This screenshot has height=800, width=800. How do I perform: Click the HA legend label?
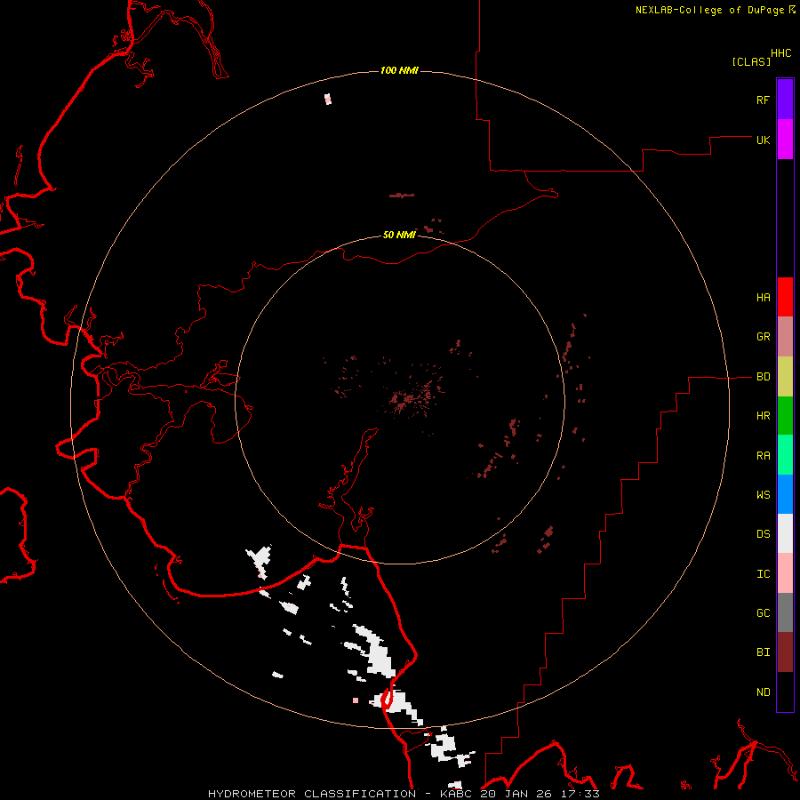point(763,298)
